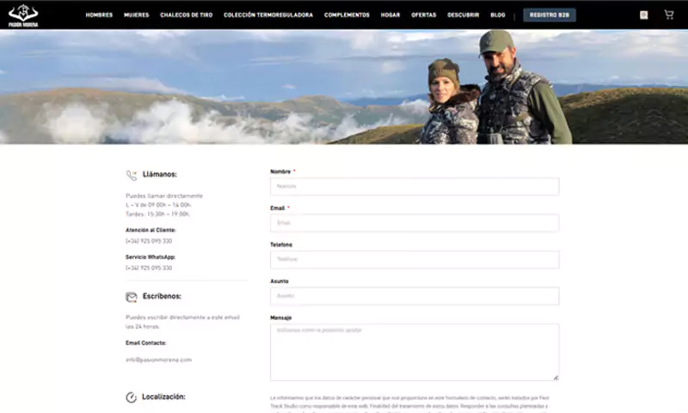Click the Mensaje textarea resize handle

(556, 378)
